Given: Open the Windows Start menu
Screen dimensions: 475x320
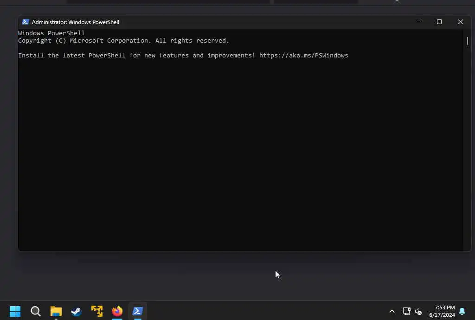Looking at the screenshot, I should (x=15, y=311).
